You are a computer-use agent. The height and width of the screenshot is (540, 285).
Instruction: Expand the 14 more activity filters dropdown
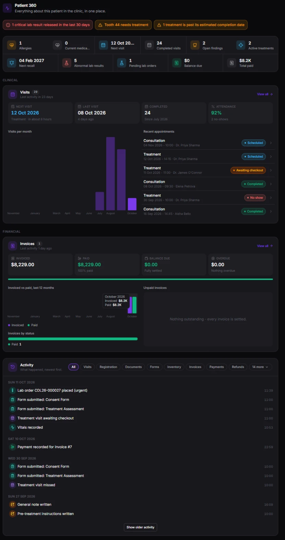point(260,367)
